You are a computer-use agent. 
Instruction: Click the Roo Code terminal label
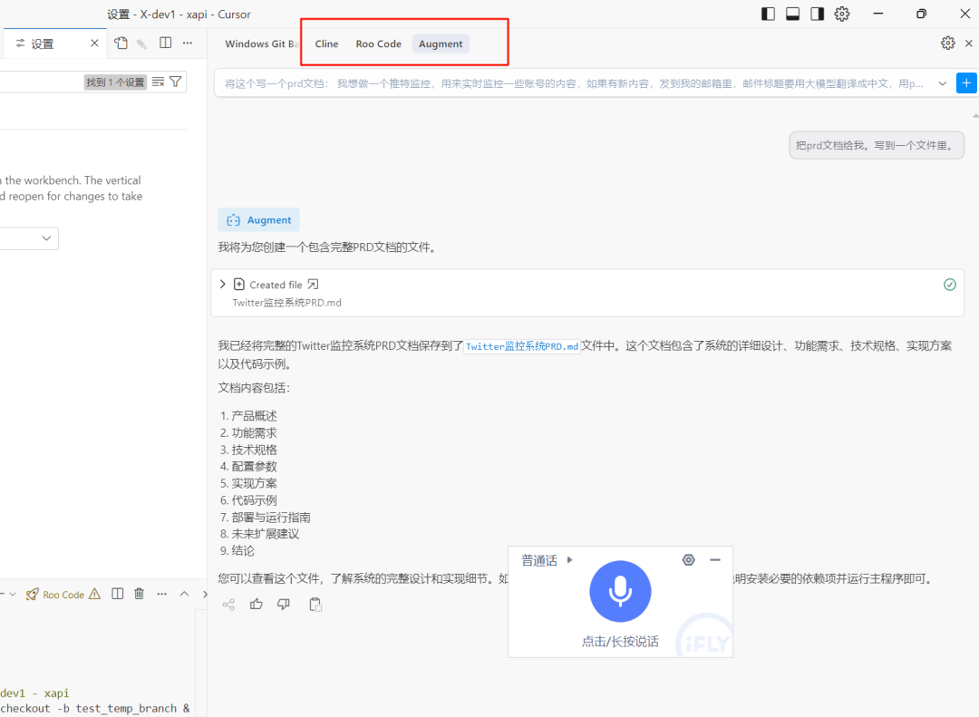point(63,595)
